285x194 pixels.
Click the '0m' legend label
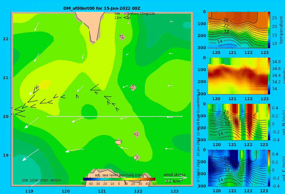pyautogui.click(x=117, y=14)
